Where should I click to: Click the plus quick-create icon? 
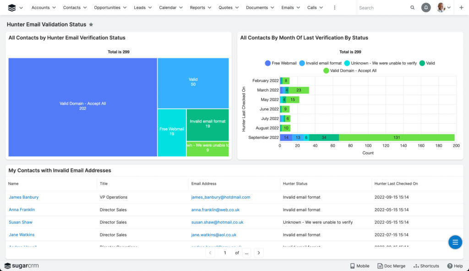coord(461,8)
